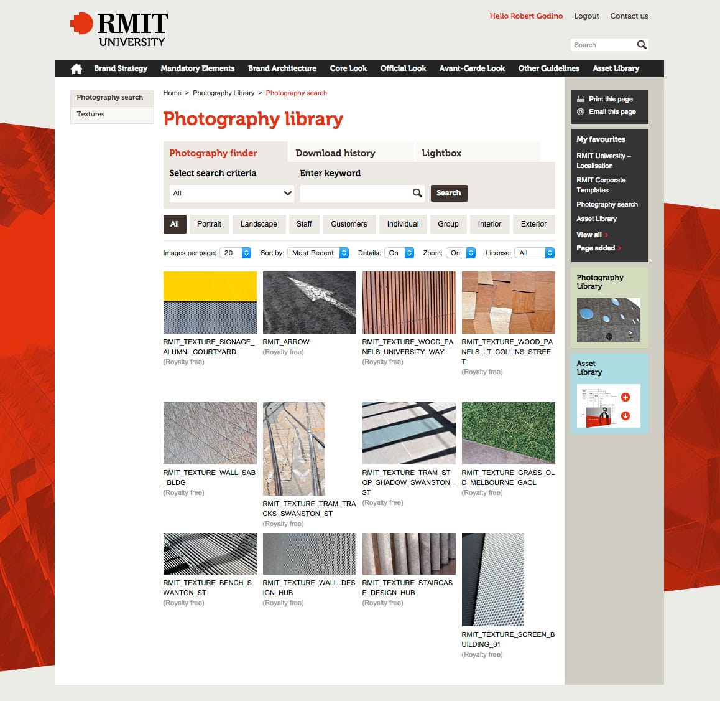Open staircase Design Hub thumbnail
Screen dimensions: 720x701
pyautogui.click(x=408, y=554)
